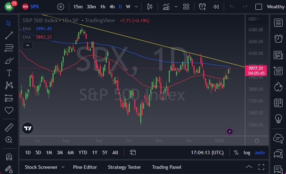The width and height of the screenshot is (286, 174).
Task: Open the indicators dropdown arrow
Action: point(176,7)
